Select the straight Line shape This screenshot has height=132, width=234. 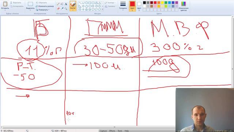coord(80,3)
